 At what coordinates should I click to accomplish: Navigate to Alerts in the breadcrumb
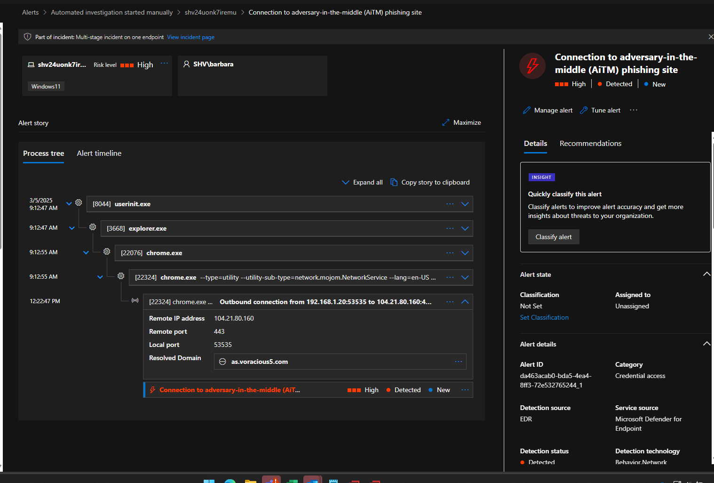tap(31, 12)
